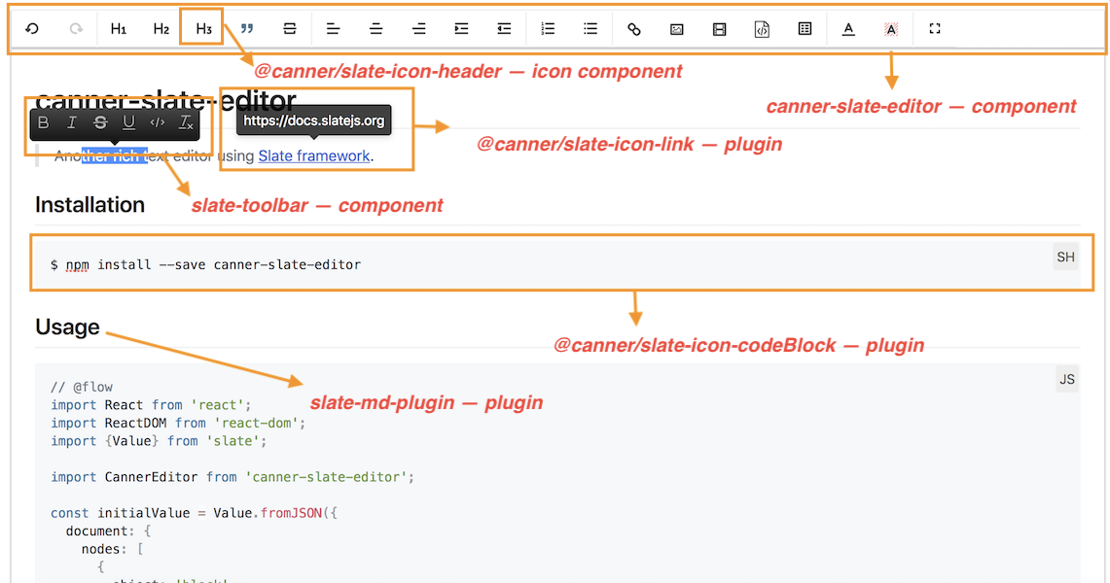
Task: Apply Heading 2 format with H2 icon
Action: (161, 29)
